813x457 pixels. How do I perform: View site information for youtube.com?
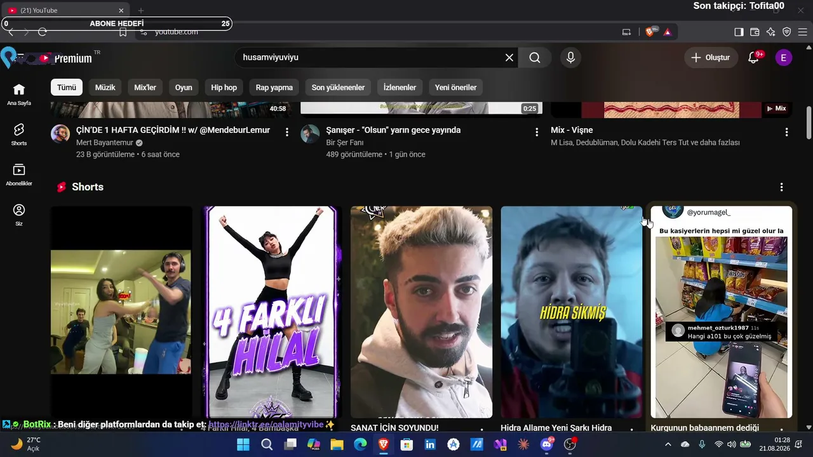(x=144, y=32)
